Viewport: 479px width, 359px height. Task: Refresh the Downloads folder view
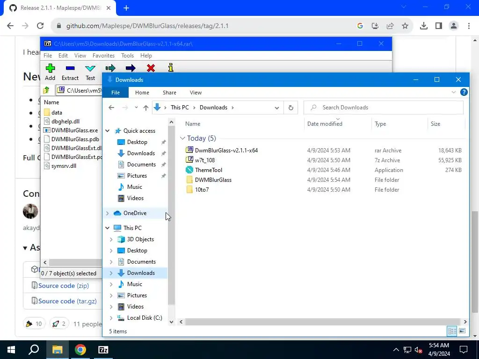pyautogui.click(x=291, y=108)
